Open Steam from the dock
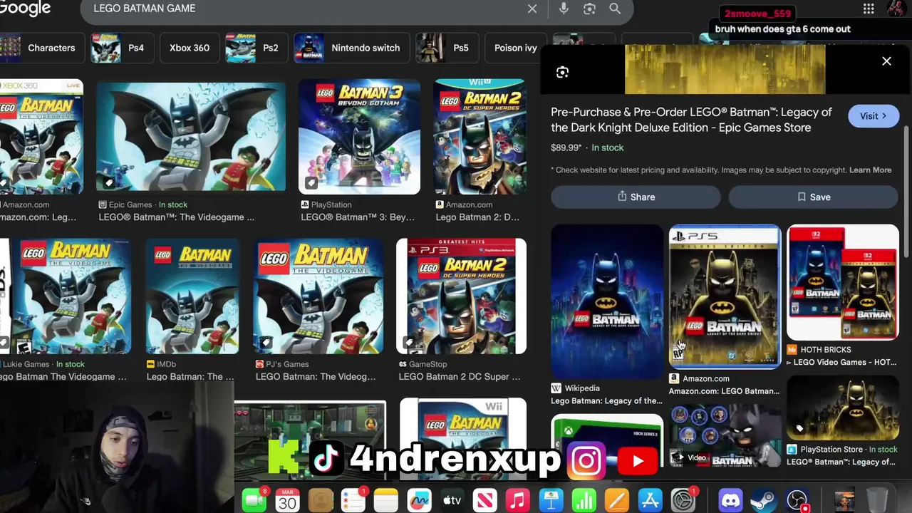Viewport: 912px width, 513px height. click(x=763, y=500)
